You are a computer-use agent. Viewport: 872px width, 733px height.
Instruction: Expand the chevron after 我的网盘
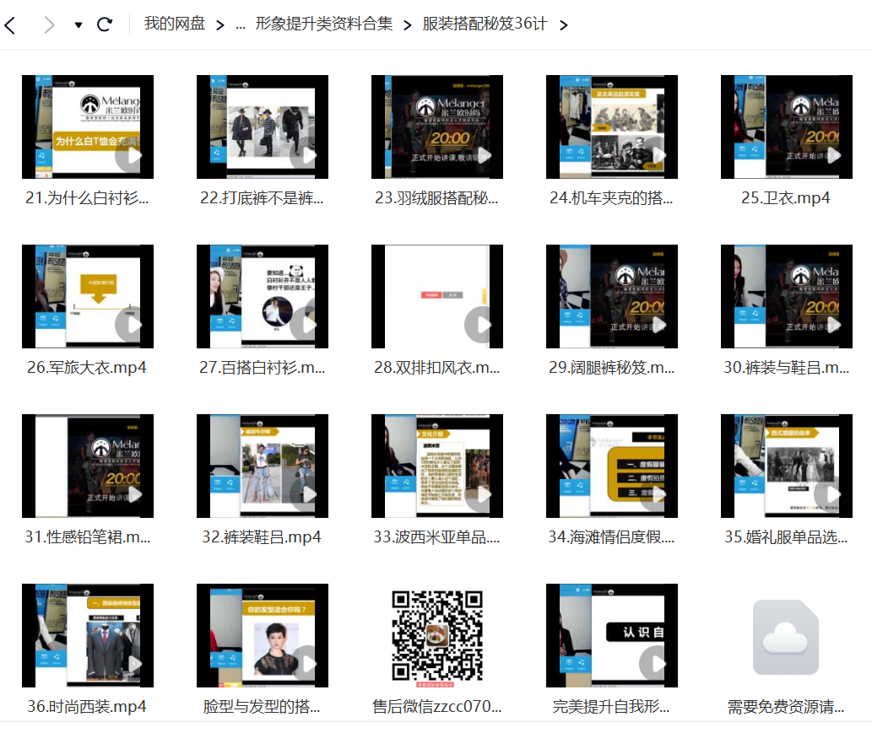point(220,25)
